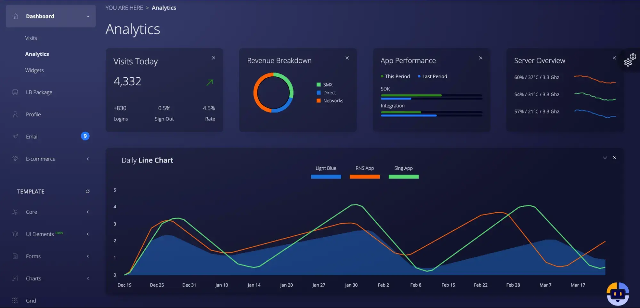Click the SDK green progress bar
This screenshot has height=308, width=640.
[x=411, y=95]
